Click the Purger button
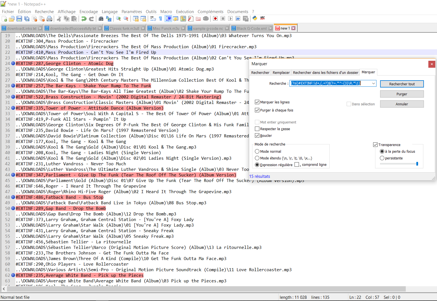 click(402, 94)
